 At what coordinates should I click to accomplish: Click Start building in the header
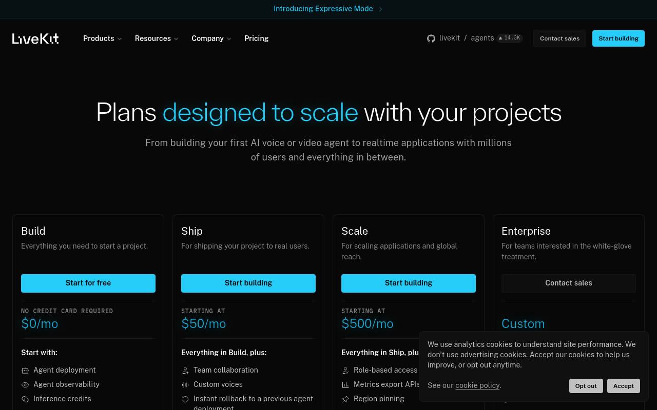(619, 38)
